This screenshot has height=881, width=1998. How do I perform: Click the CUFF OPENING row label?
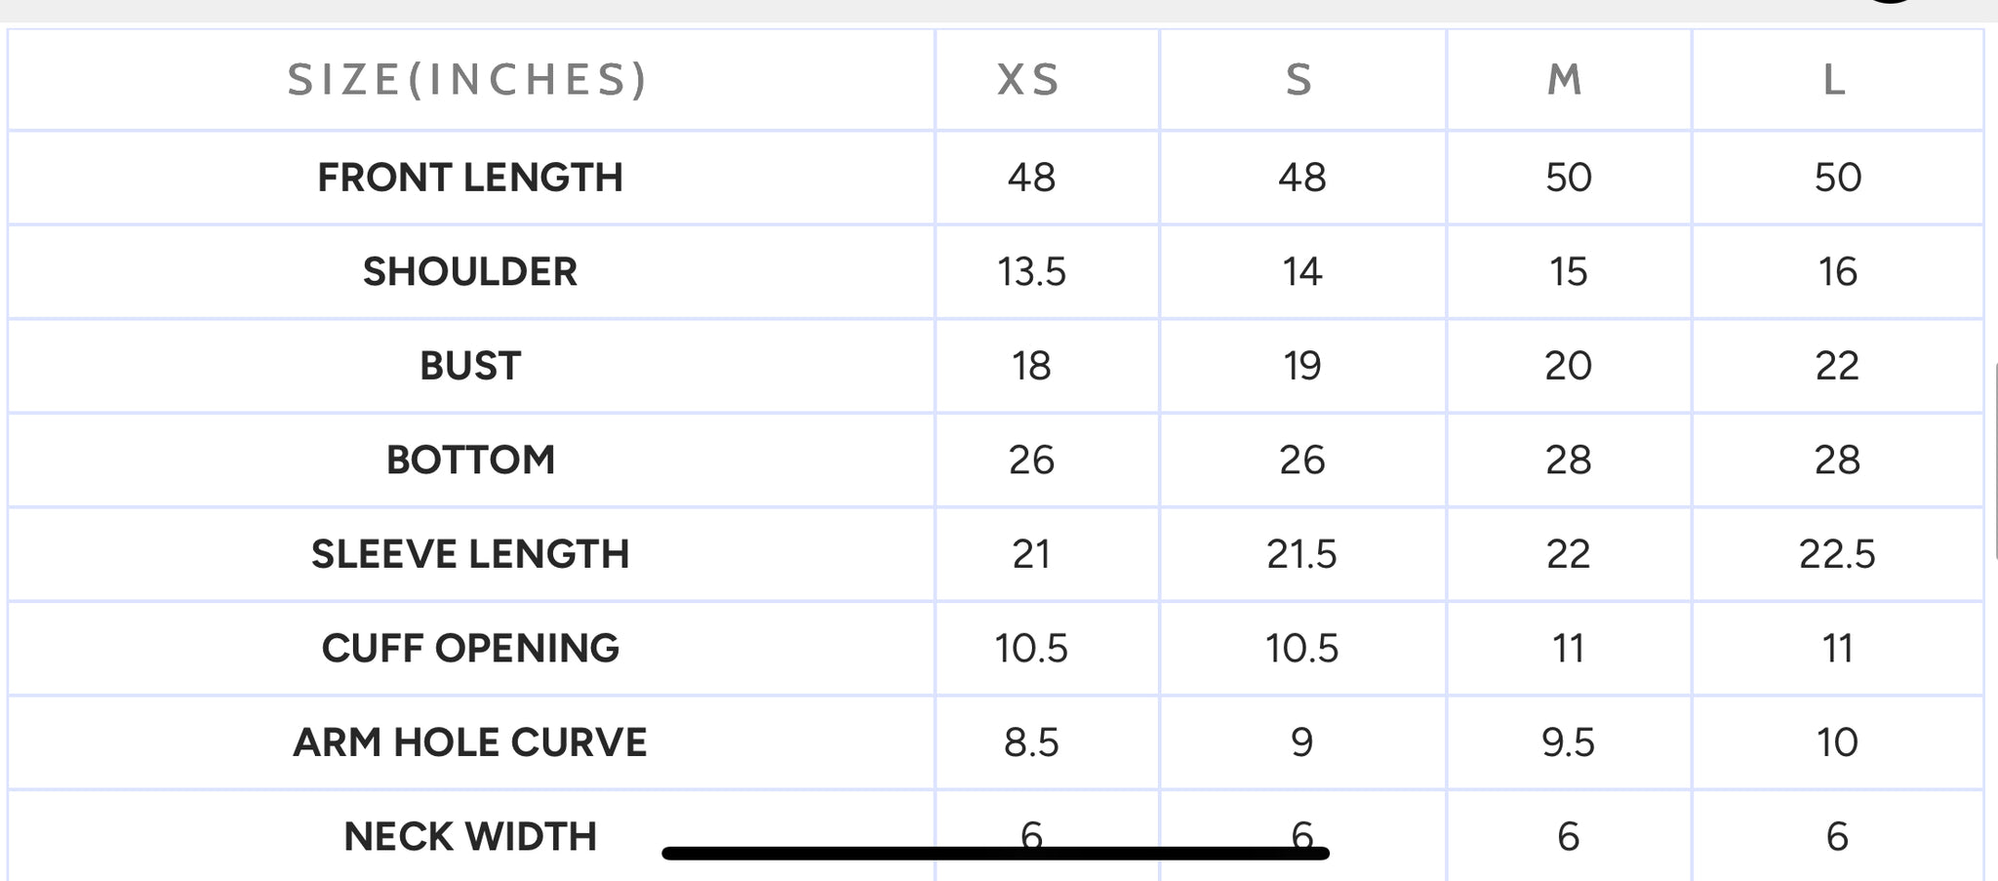click(470, 649)
